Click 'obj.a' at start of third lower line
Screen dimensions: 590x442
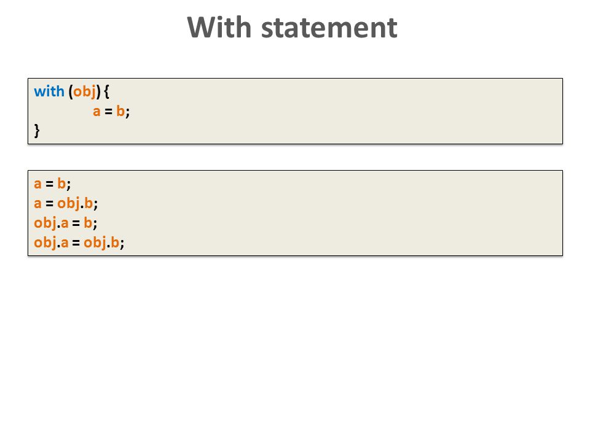[x=51, y=223]
